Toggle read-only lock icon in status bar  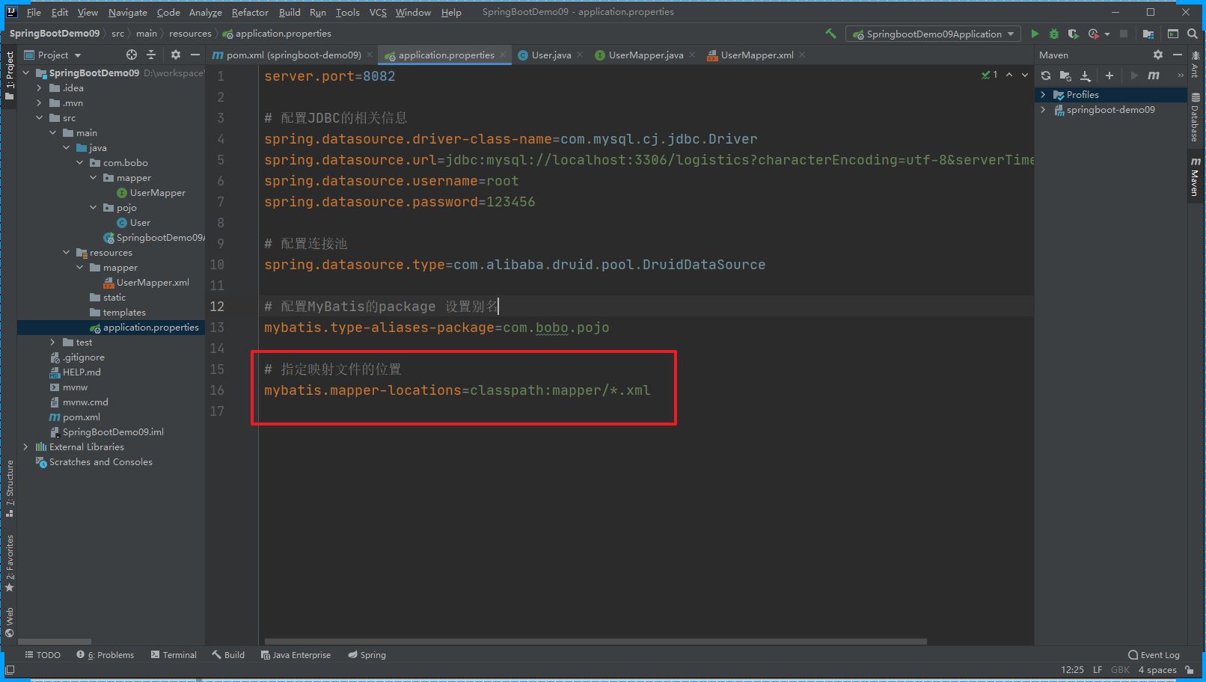[x=1190, y=670]
